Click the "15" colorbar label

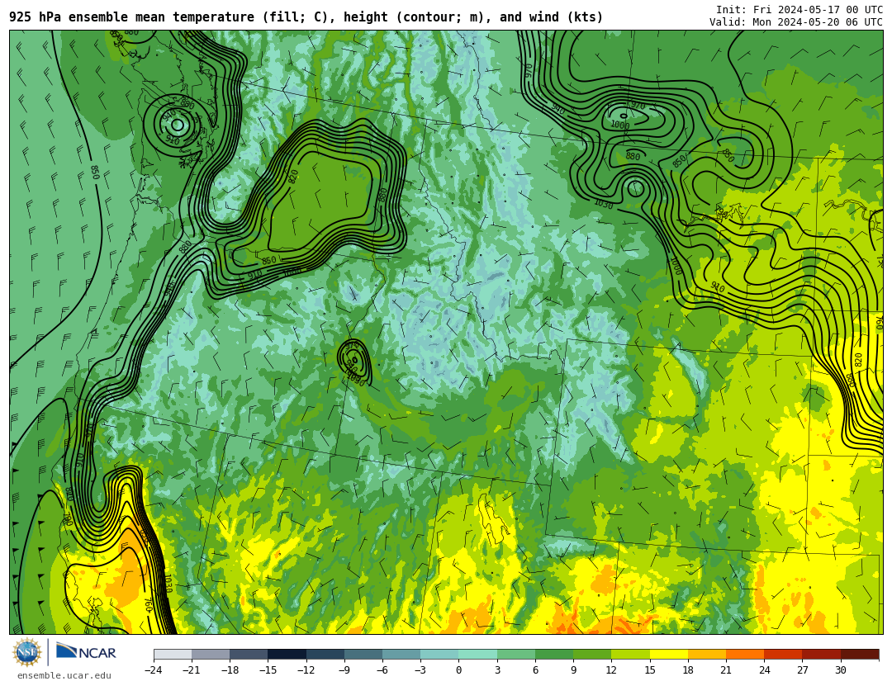point(650,670)
